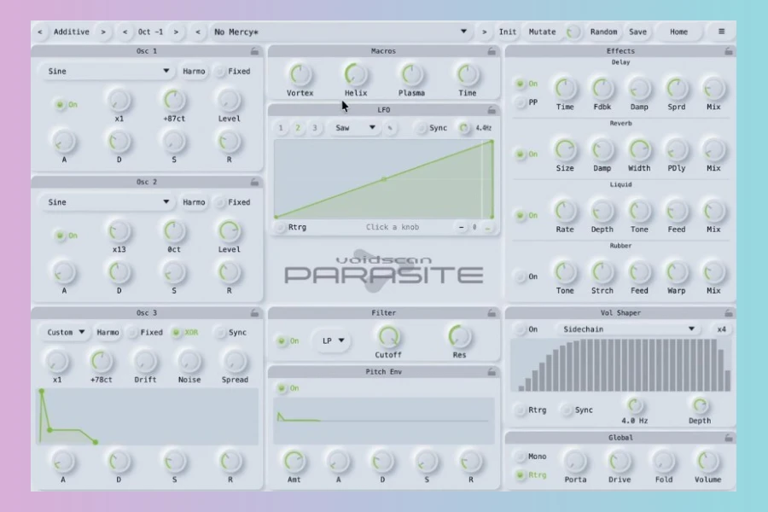
Task: Click Osc 3 envelope peak point handle
Action: [x=42, y=392]
